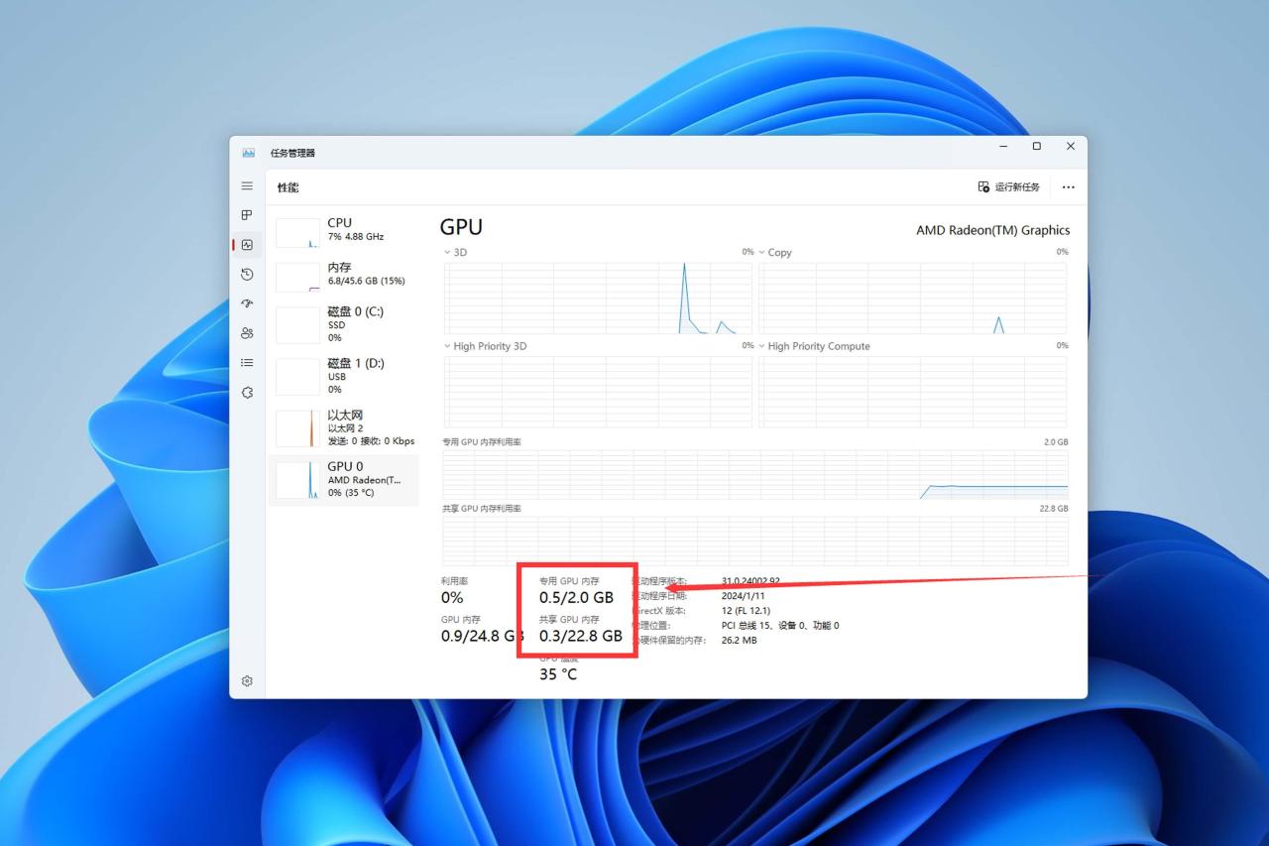Click the 3D utilization graph
This screenshot has height=846, width=1269.
[x=598, y=298]
